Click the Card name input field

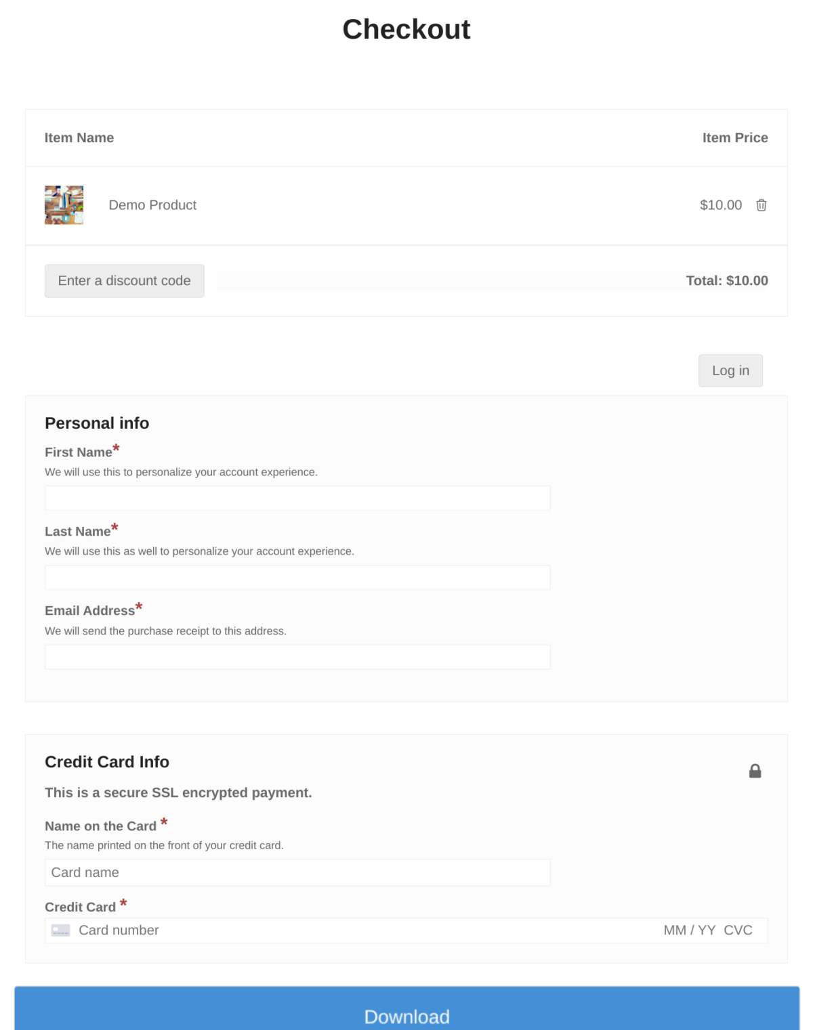297,872
